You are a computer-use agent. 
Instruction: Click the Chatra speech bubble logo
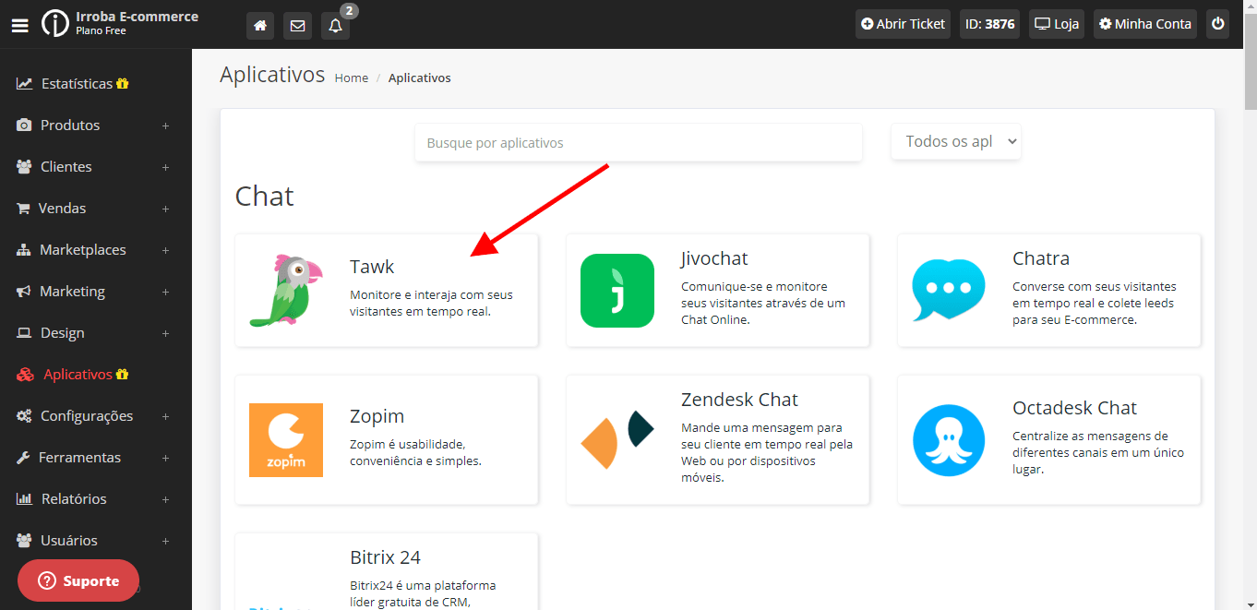[949, 291]
